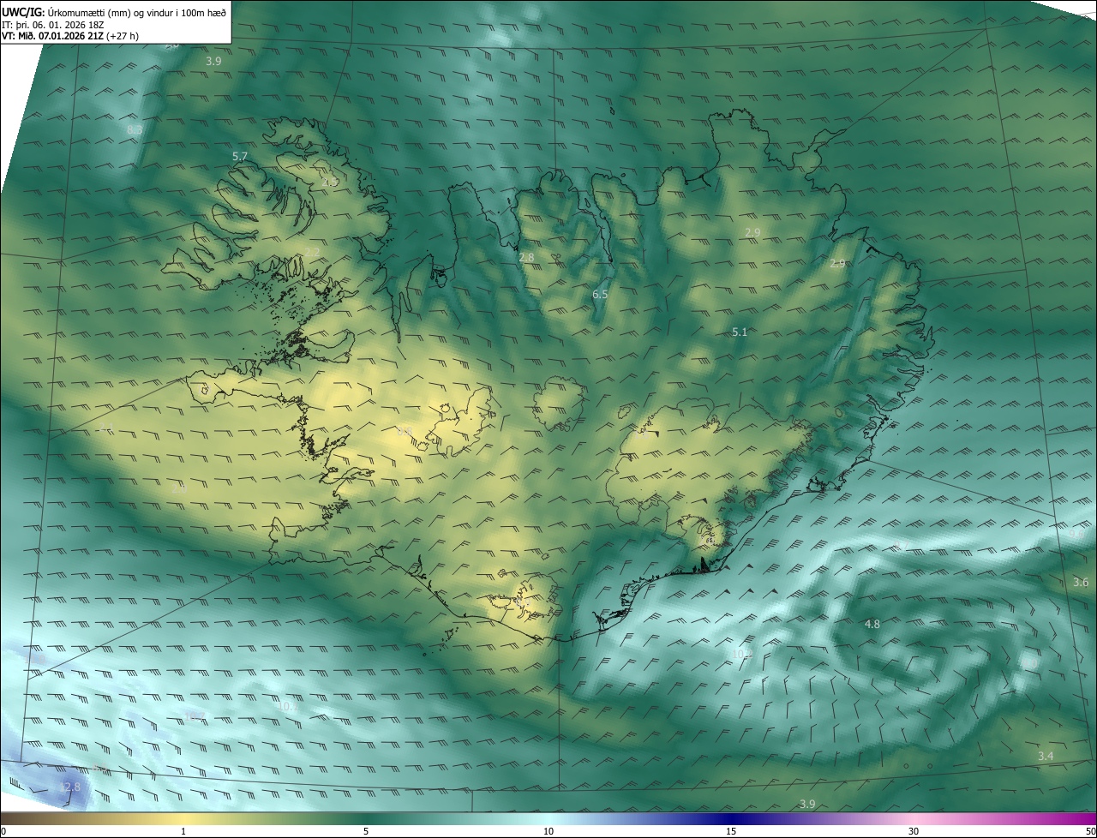Click the 2.8 value label in north Iceland
1097x838 pixels.
pyautogui.click(x=526, y=257)
